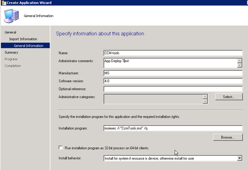248x170 pixels.
Task: Click the Manufacturer: label
Action: click(x=69, y=73)
